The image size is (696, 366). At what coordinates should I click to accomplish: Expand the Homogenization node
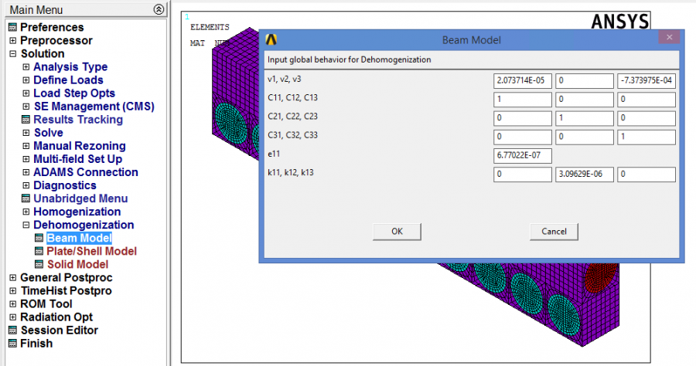26,212
